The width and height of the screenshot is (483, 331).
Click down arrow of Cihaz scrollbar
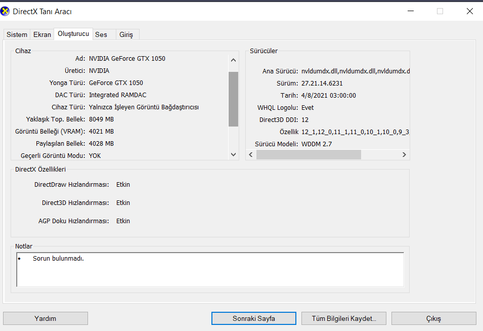[x=234, y=154]
